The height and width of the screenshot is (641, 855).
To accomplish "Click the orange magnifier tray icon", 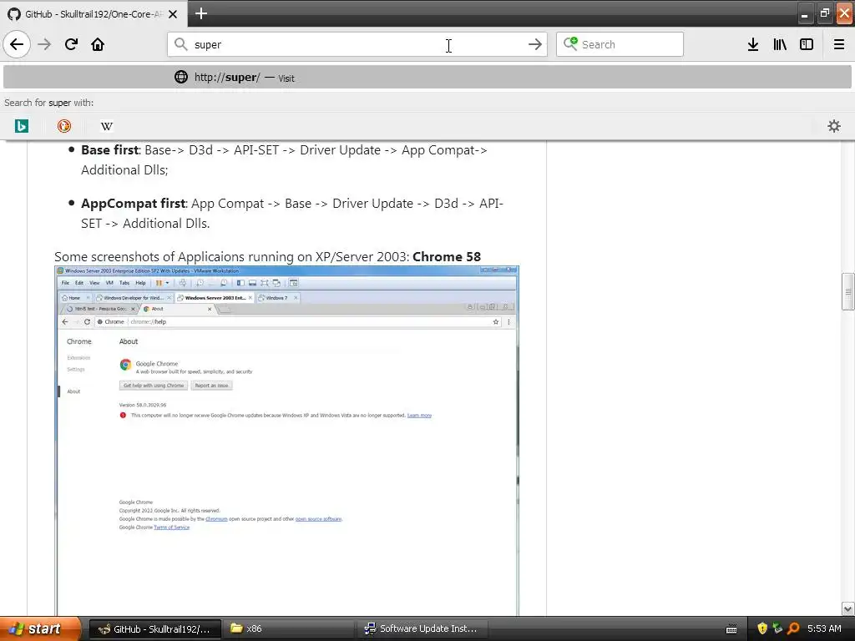I will [793, 628].
